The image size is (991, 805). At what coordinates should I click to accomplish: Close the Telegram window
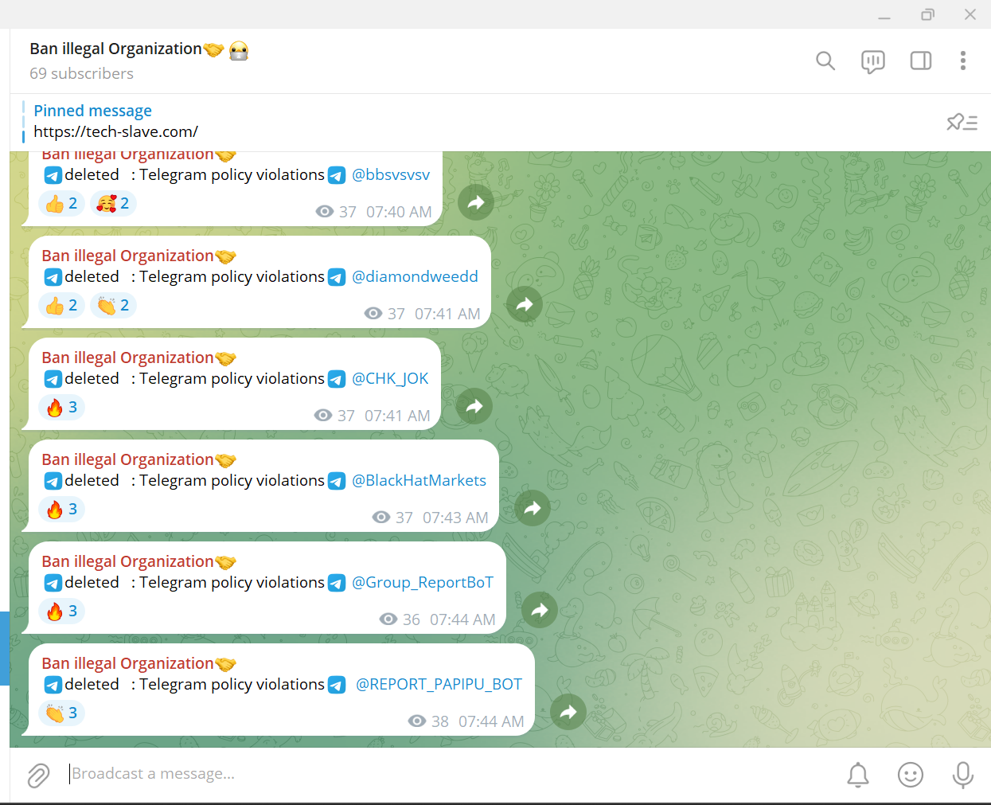[x=970, y=14]
